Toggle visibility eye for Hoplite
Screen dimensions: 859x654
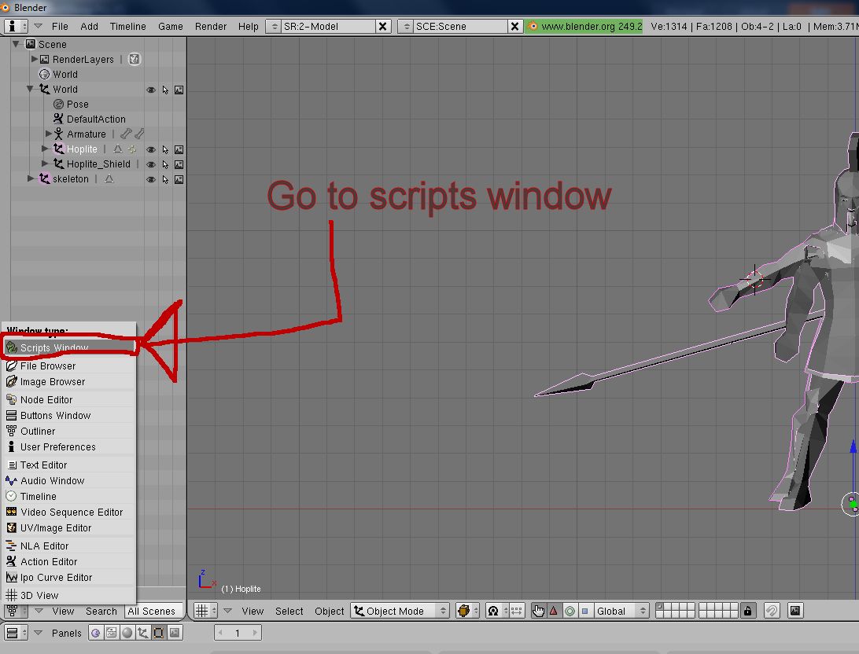[151, 149]
